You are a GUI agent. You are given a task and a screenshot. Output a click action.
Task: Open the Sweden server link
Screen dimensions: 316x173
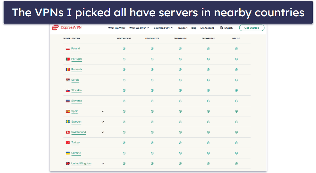coord(76,122)
